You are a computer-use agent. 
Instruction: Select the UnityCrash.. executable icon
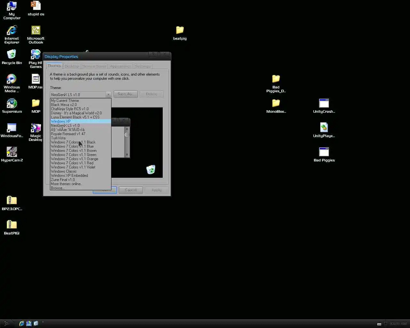coord(324,106)
